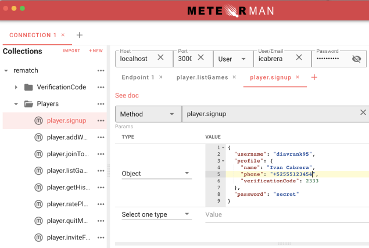Switch to the Endpoint 1 tab
Viewport: 369px width, 248px height.
[x=138, y=77]
